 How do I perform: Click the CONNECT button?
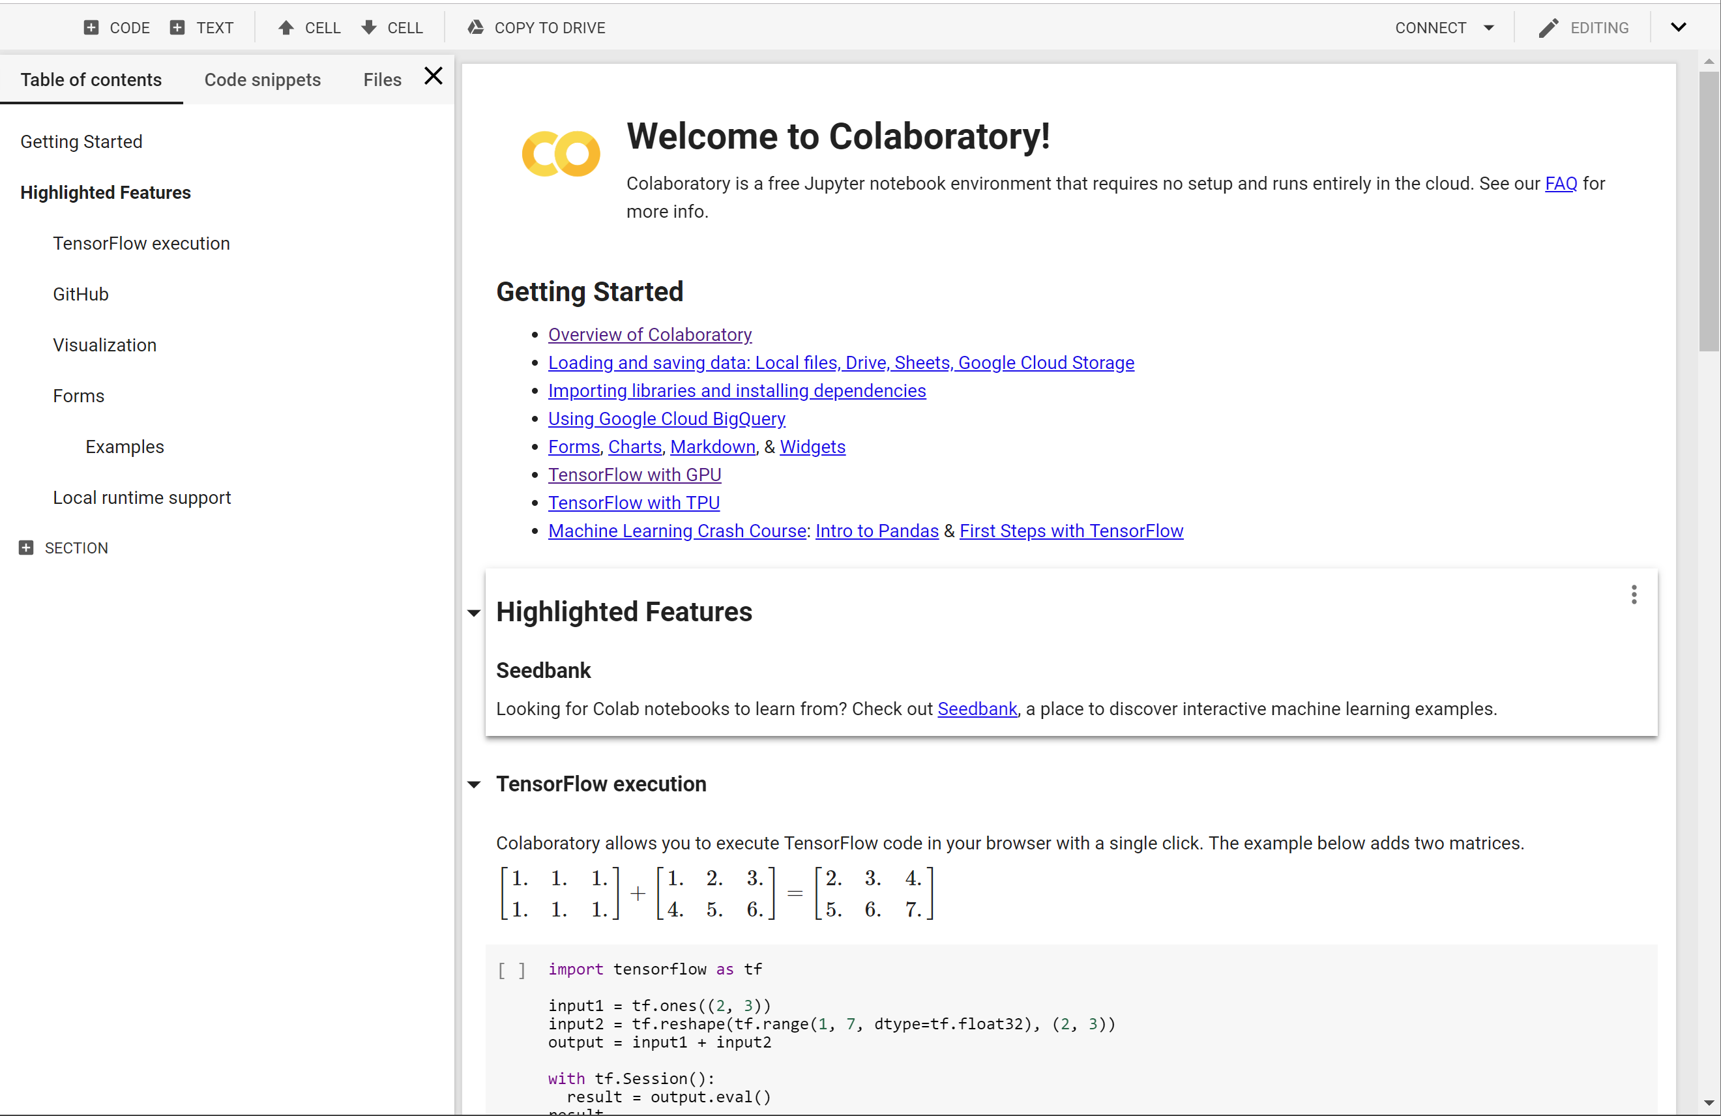(x=1430, y=27)
